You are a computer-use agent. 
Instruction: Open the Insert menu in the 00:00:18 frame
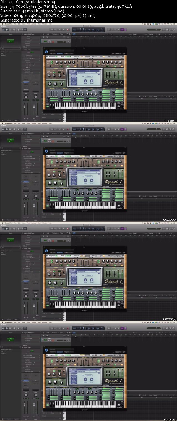pos(24,24)
